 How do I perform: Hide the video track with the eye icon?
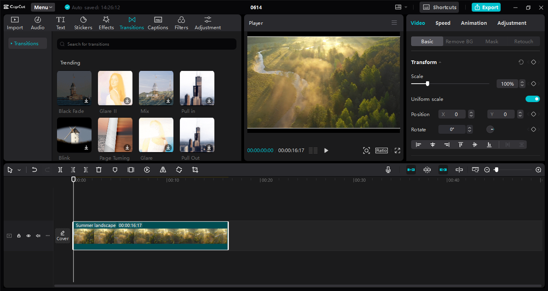(x=28, y=235)
